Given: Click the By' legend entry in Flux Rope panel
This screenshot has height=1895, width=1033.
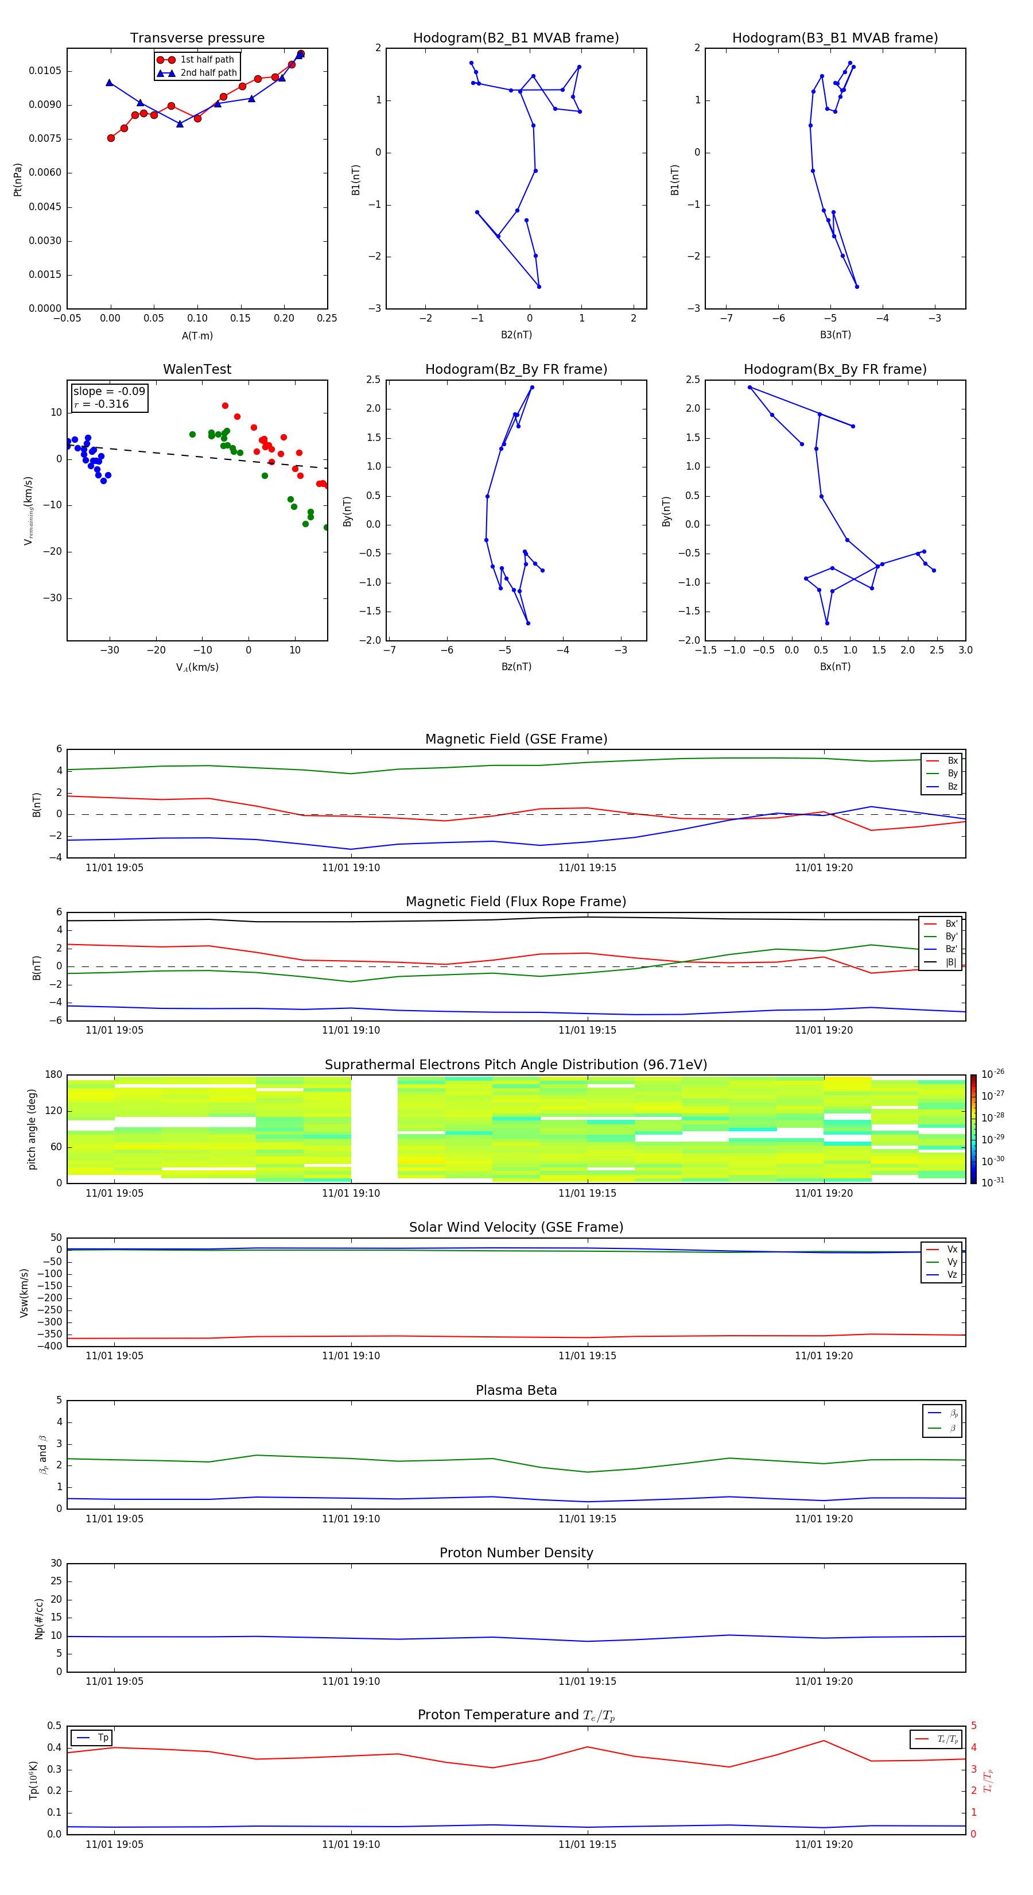Looking at the screenshot, I should [x=941, y=937].
